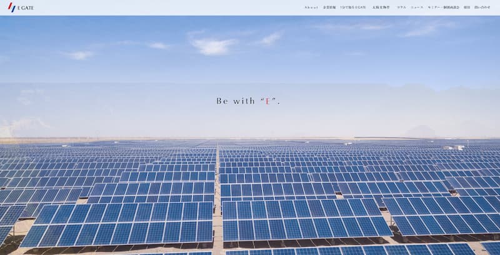Click the white building among solar panels

(x=455, y=147)
